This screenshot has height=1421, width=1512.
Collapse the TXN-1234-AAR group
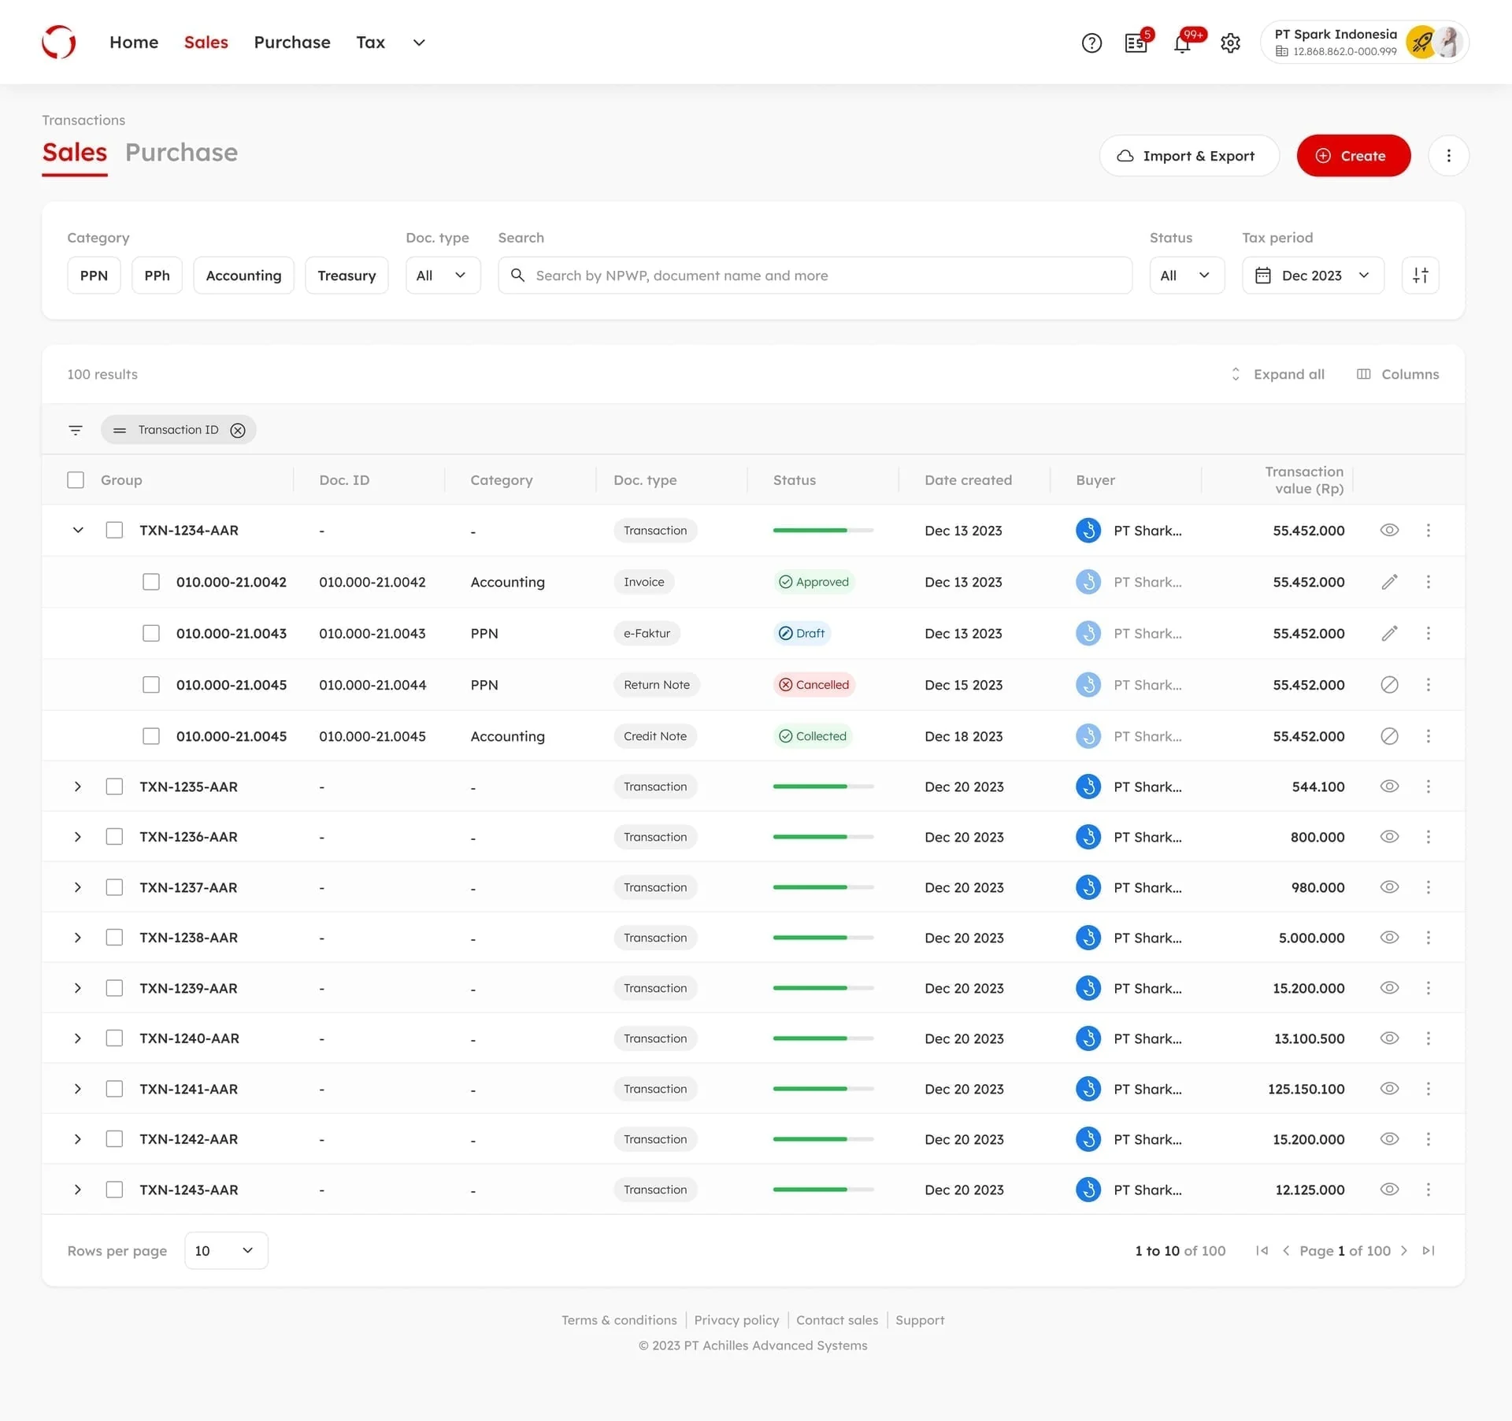click(x=78, y=531)
